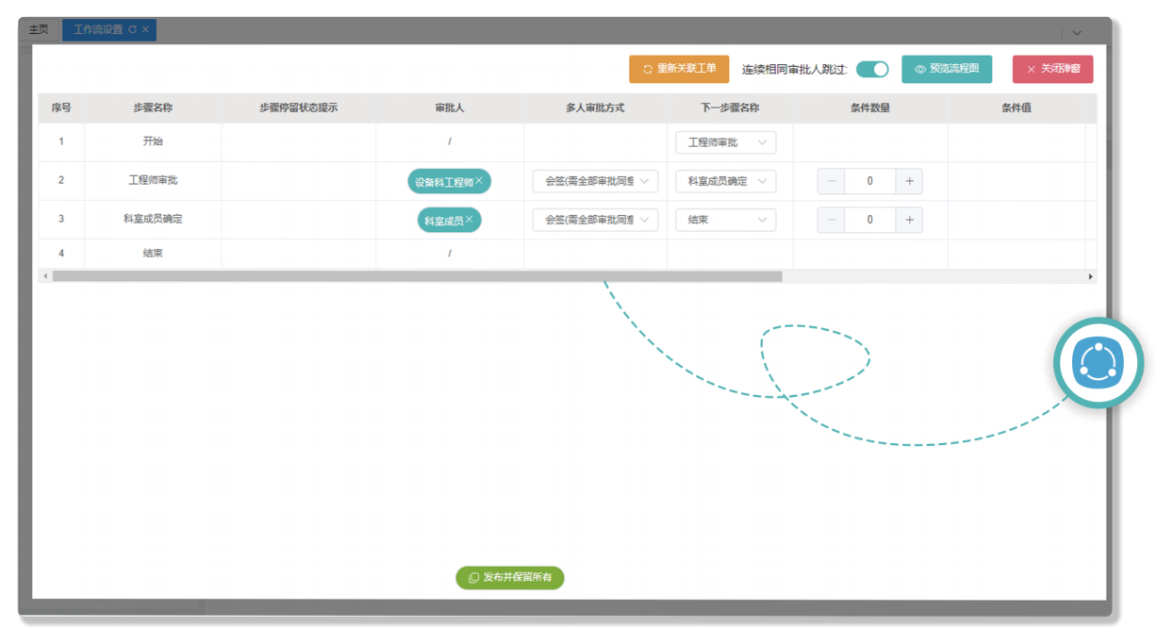Click the 发布并保留所有 button

click(510, 578)
